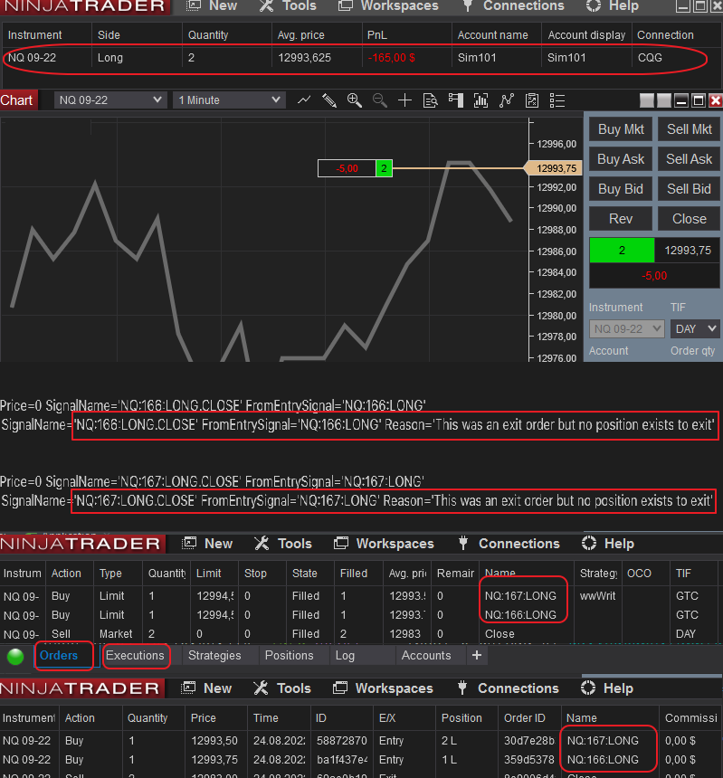
Task: Click the Buy Mkt button
Action: (x=621, y=129)
